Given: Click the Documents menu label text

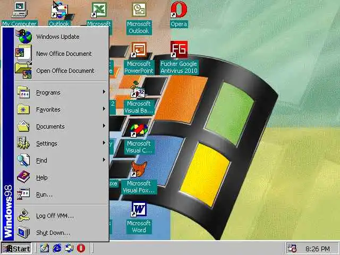Looking at the screenshot, I should coord(50,126).
